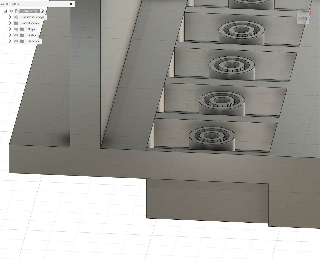Click the Bodies folder icon
Viewport: 320px width, 259px height.
coord(22,35)
